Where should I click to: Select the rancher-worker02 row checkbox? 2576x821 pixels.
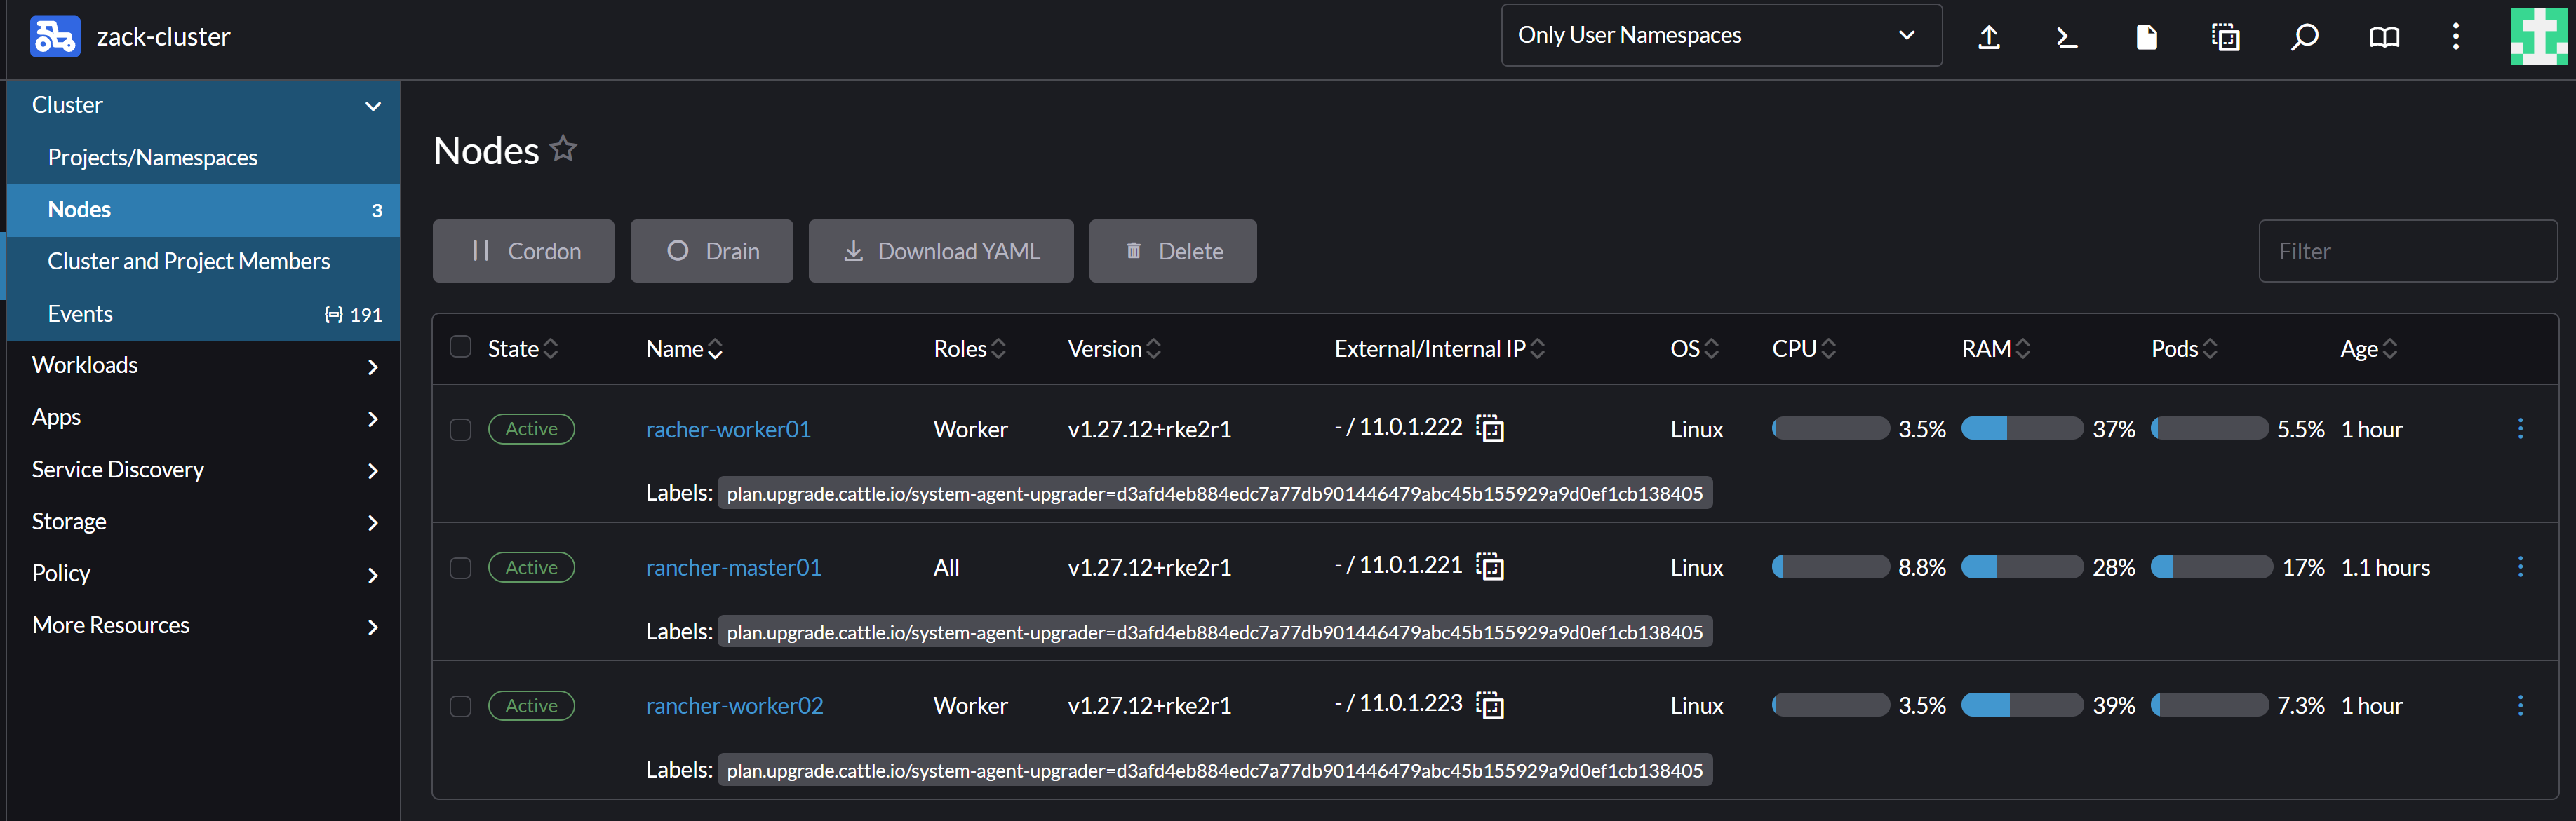tap(460, 706)
